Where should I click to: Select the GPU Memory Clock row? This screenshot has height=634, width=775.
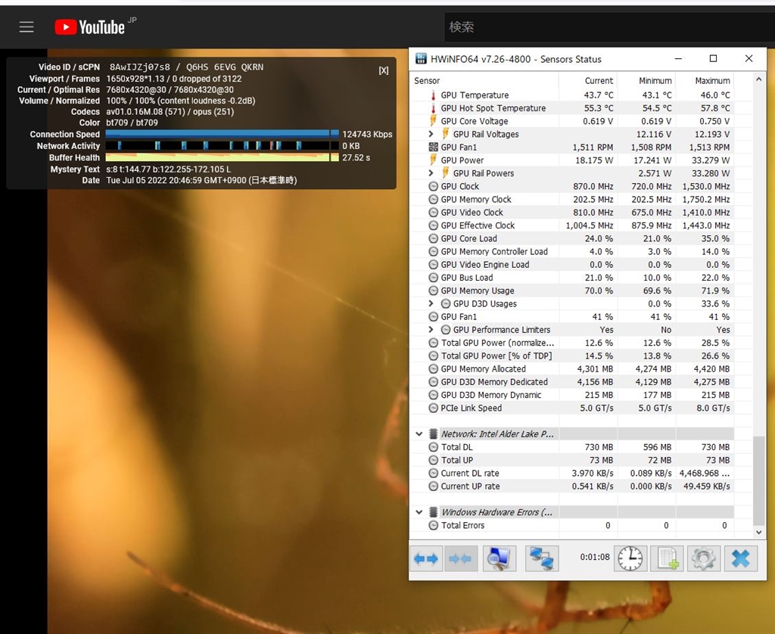(572, 199)
